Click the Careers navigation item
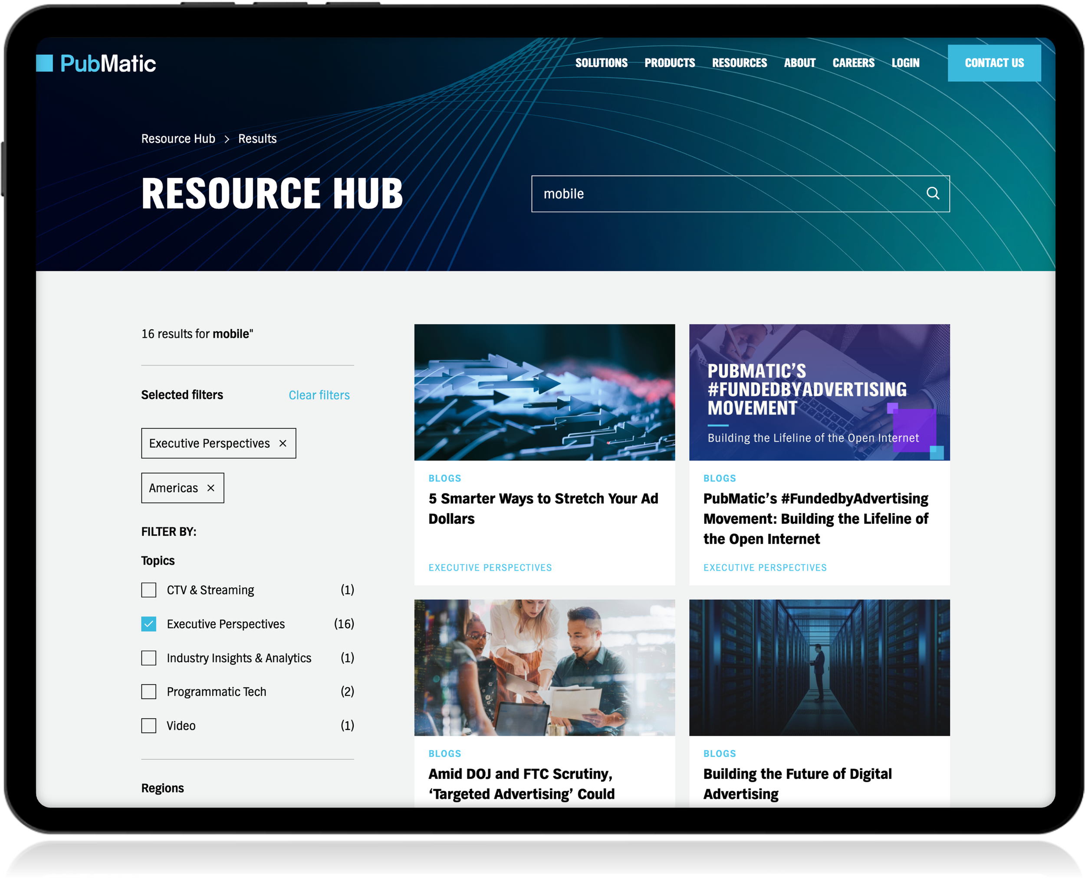The image size is (1085, 879). tap(853, 63)
